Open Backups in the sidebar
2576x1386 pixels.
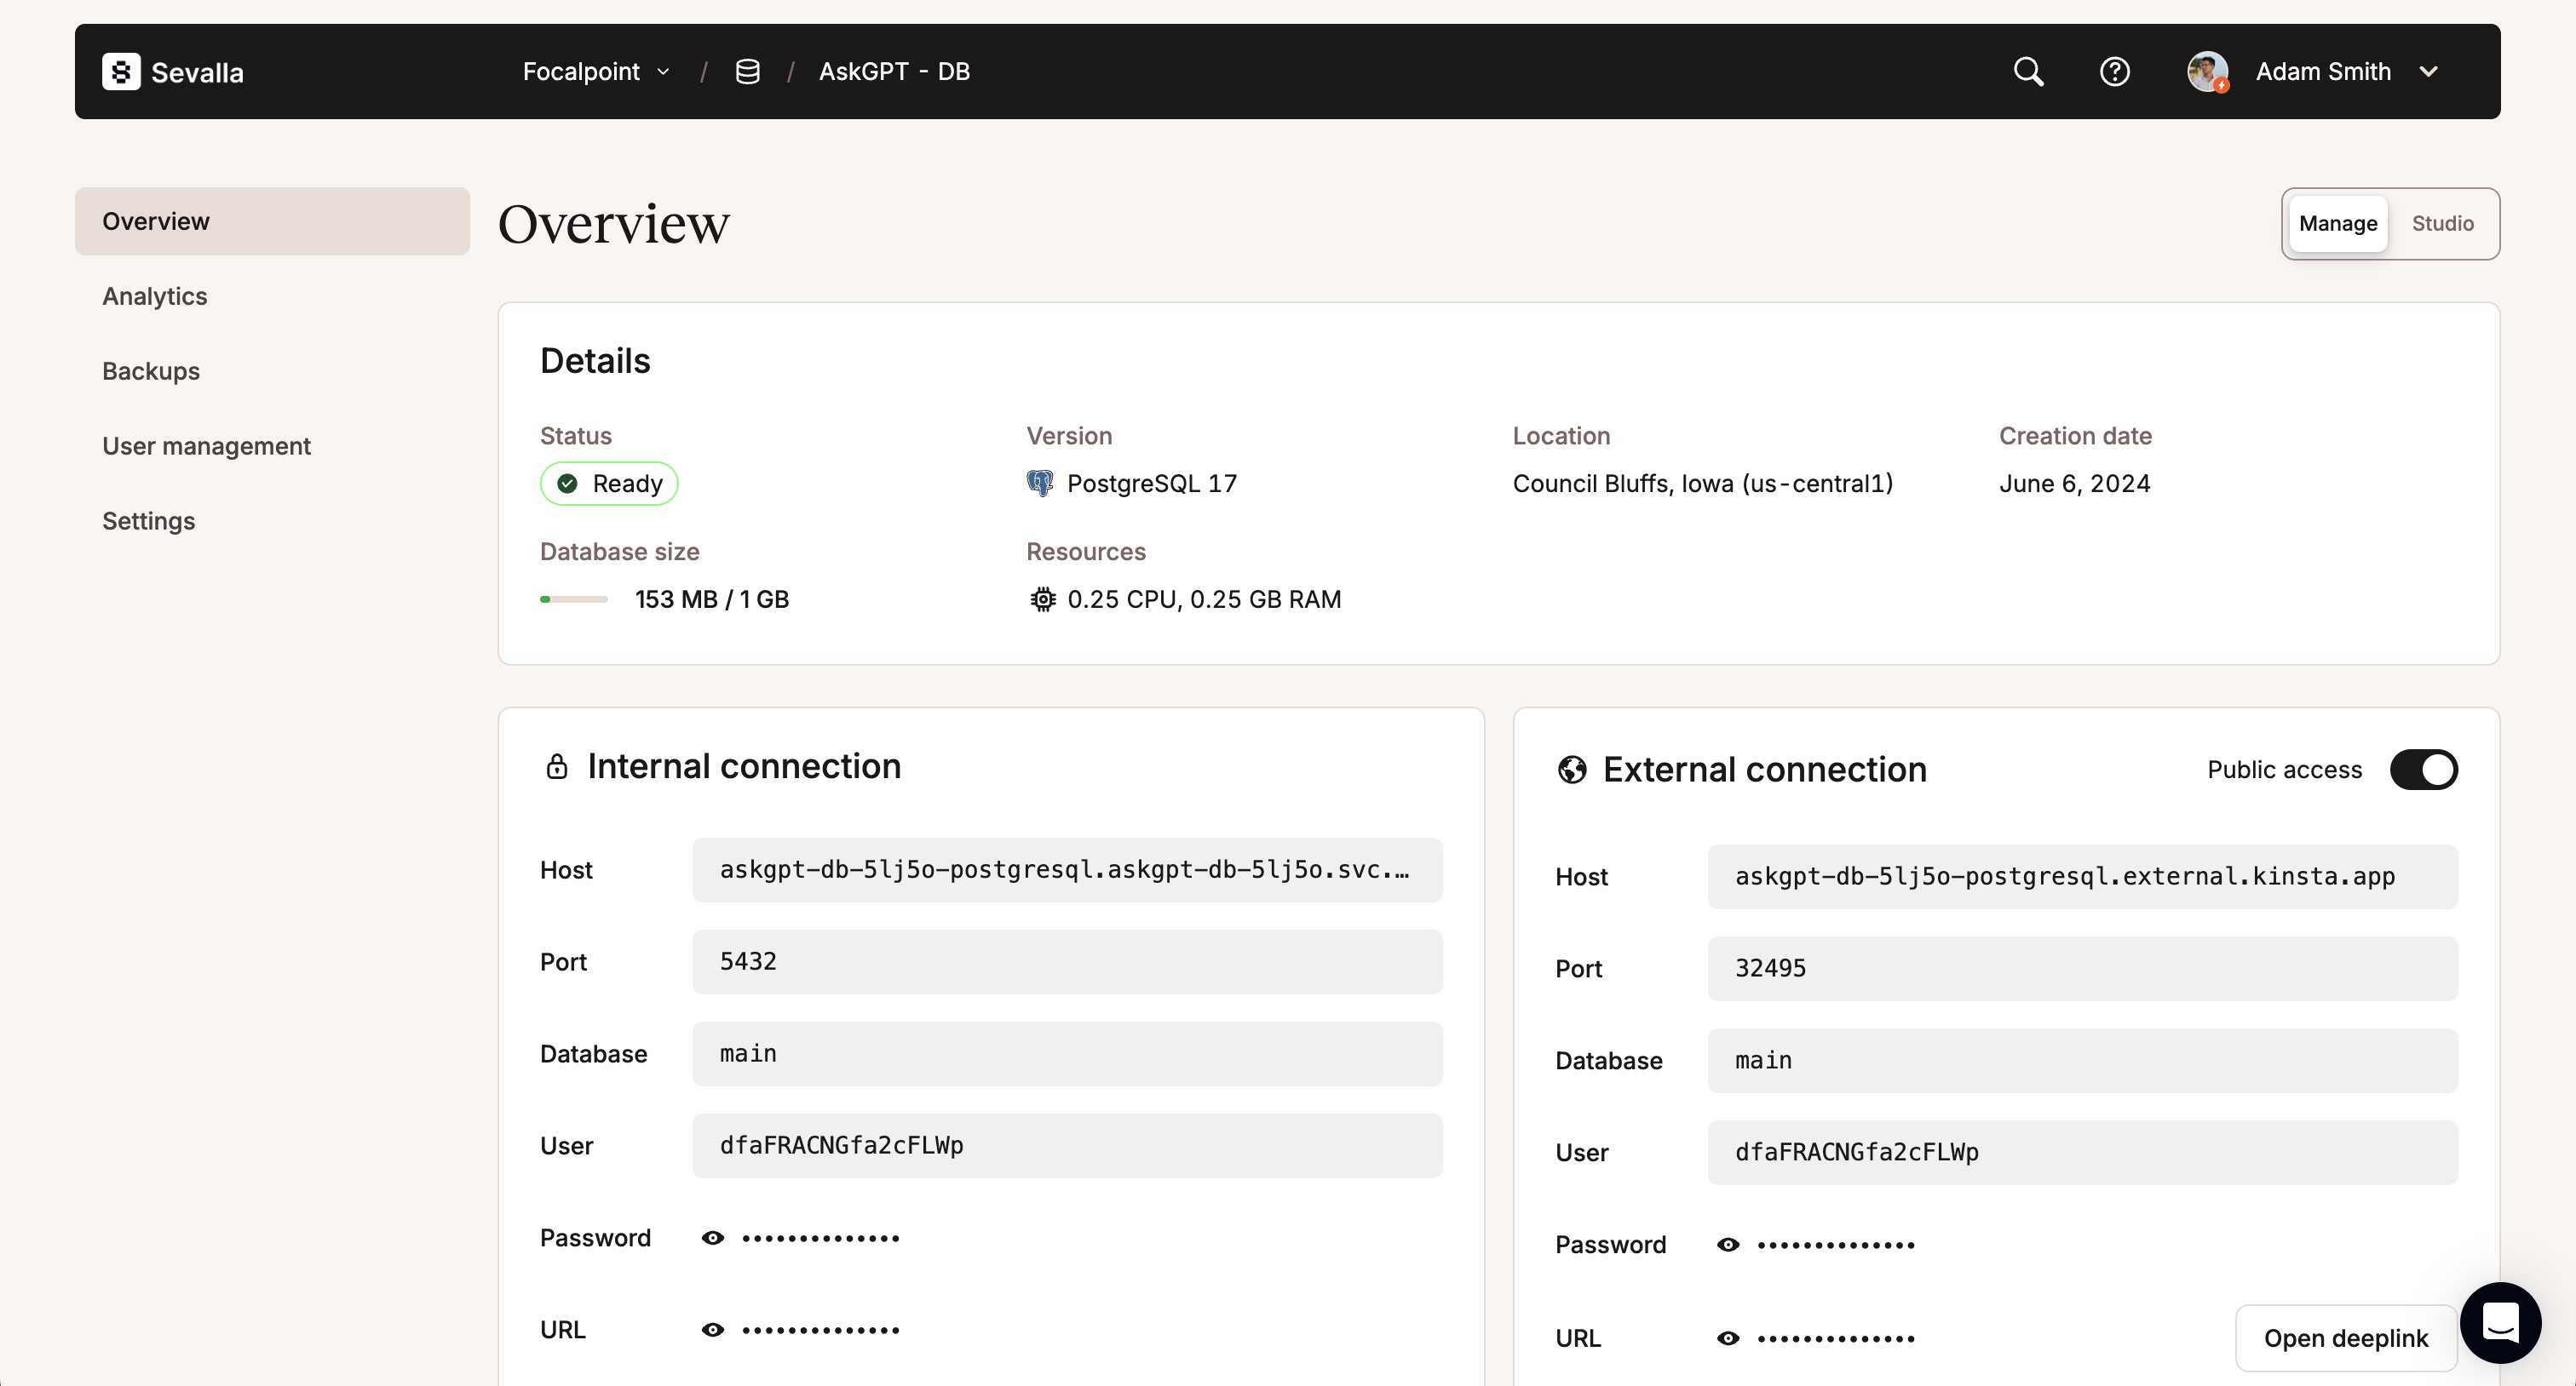[x=151, y=370]
